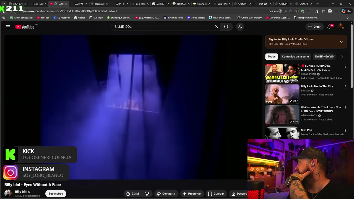Like the video with thumbs up
The width and height of the screenshot is (354, 199).
coord(132,194)
